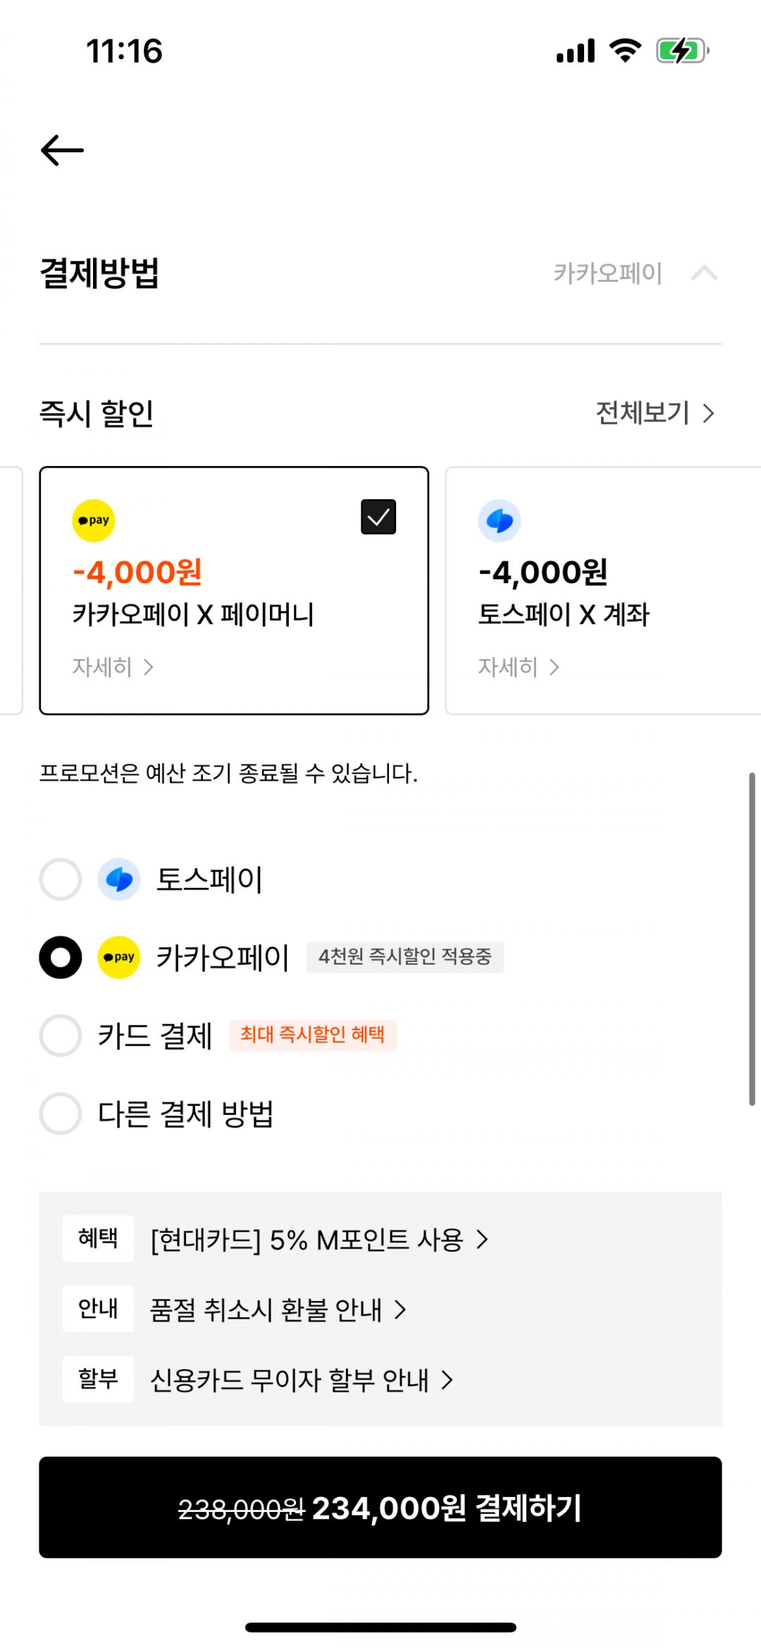
Task: Tap the battery charging status icon
Action: [x=681, y=51]
